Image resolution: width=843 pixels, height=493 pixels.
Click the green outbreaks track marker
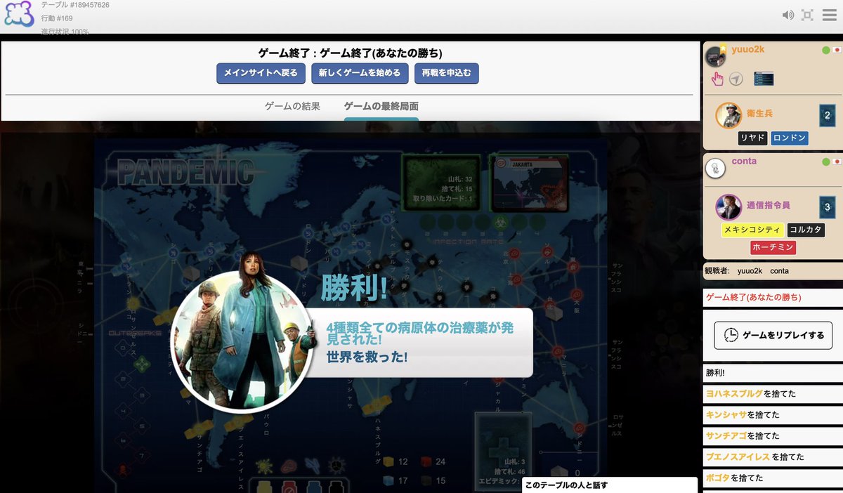point(141,364)
